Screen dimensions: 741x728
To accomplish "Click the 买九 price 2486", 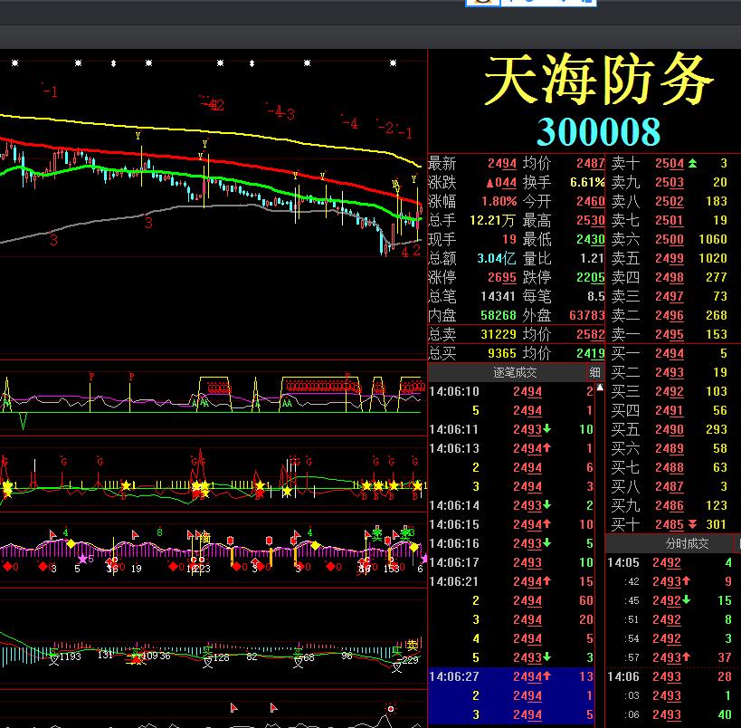I will click(x=670, y=505).
